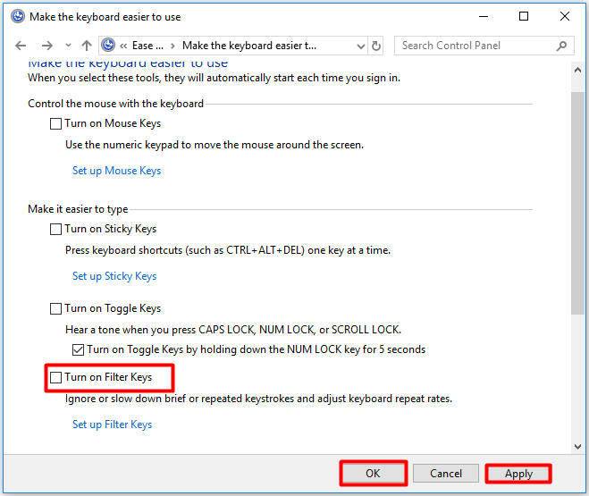Click 'Hear a tone when you press' text
The width and height of the screenshot is (589, 496).
tap(233, 330)
